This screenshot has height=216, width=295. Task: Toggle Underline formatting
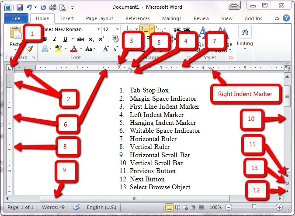pos(65,39)
